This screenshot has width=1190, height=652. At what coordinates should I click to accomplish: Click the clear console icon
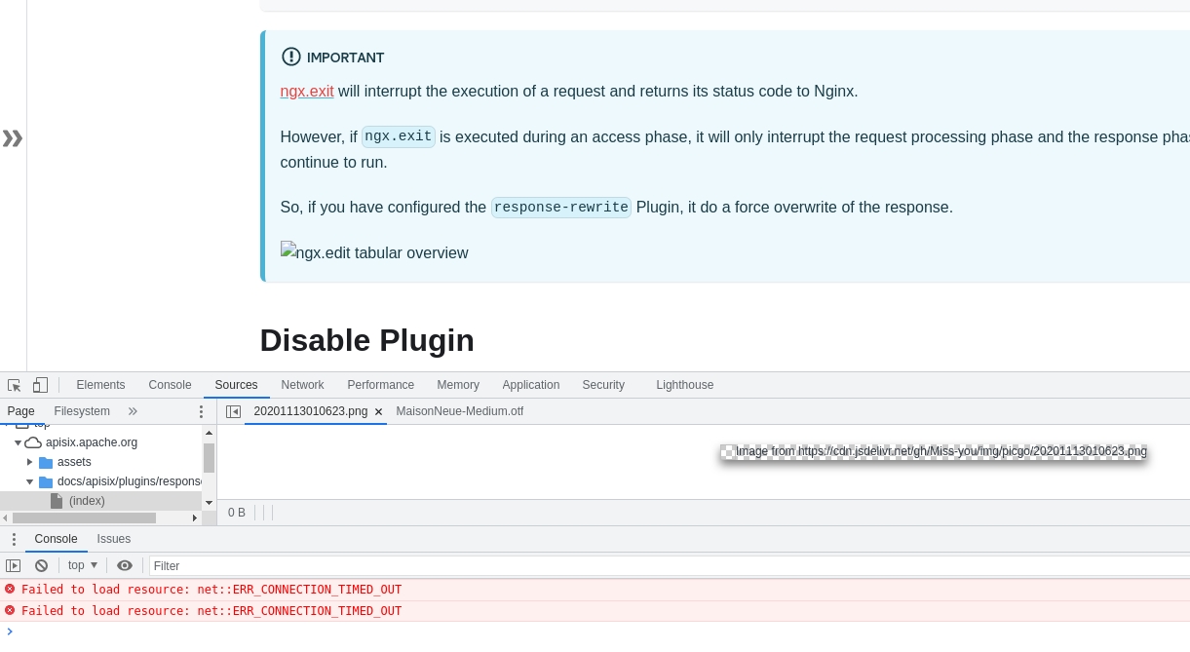[41, 565]
